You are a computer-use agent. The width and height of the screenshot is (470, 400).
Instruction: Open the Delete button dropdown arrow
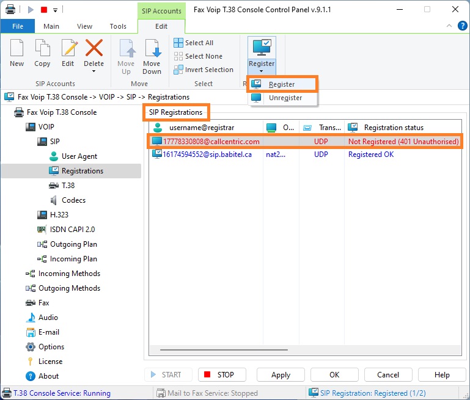pos(94,71)
